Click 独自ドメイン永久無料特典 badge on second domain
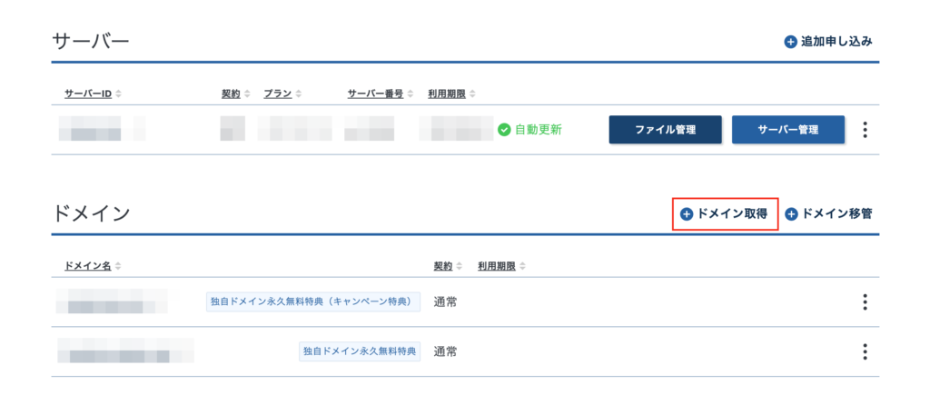This screenshot has width=930, height=415. tap(360, 351)
